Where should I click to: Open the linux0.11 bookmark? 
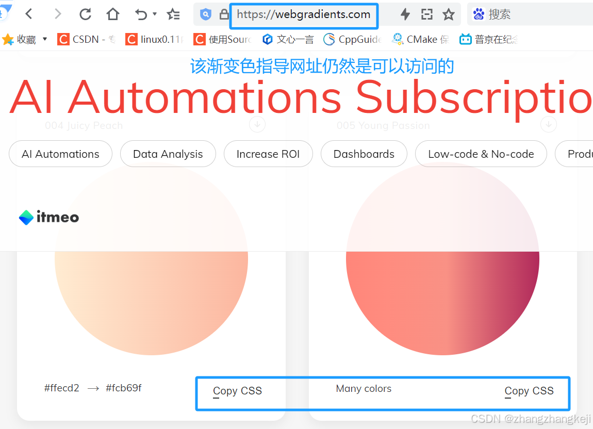(155, 39)
